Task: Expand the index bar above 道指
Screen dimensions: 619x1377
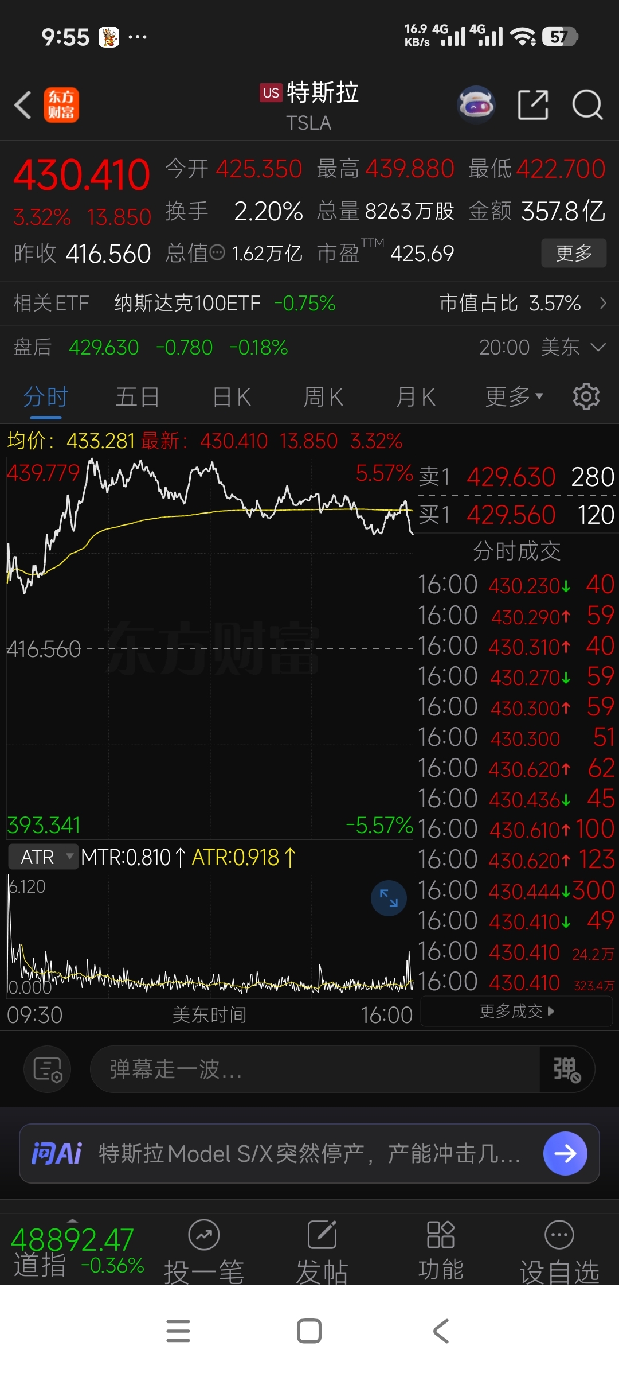Action: 72,1220
